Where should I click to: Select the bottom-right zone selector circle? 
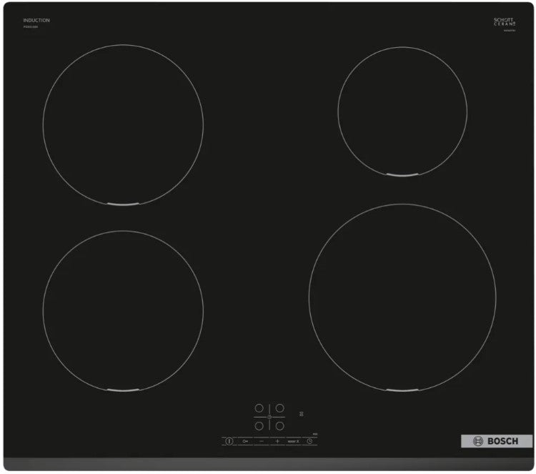tap(280, 426)
